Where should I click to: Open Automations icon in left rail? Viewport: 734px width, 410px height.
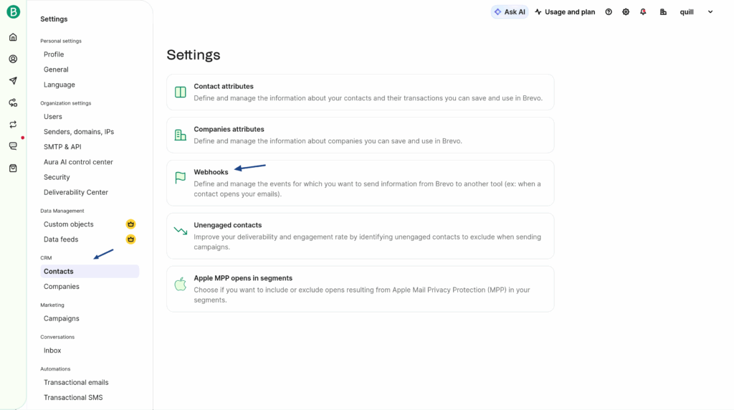pyautogui.click(x=13, y=102)
